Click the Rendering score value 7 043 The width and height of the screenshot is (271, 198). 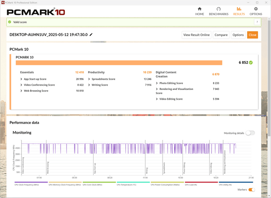click(x=216, y=89)
